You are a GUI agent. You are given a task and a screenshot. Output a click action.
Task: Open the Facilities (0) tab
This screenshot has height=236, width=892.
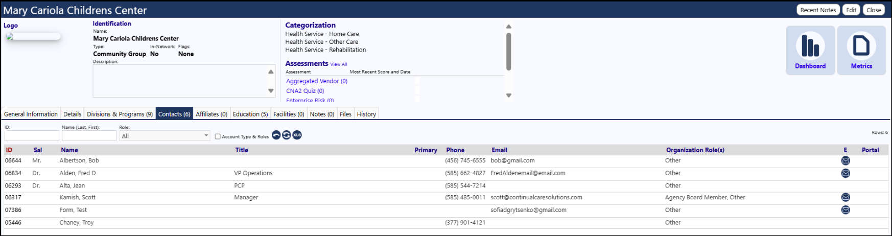coord(289,114)
